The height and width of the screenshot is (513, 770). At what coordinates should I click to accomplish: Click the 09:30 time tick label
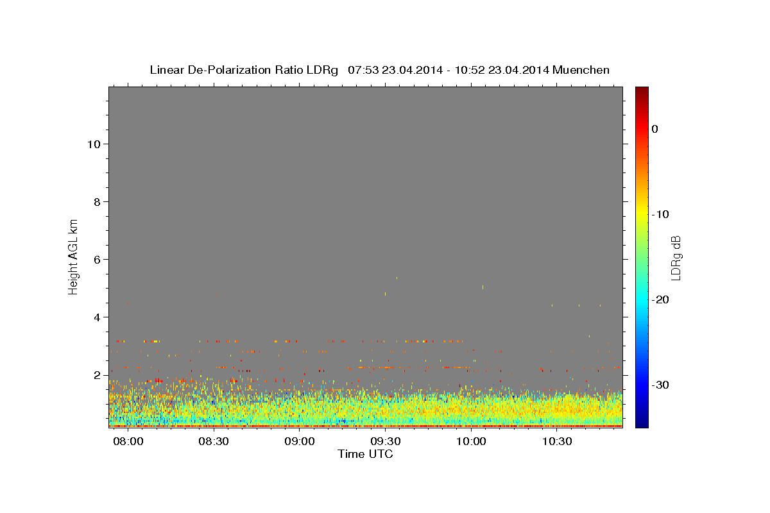coord(385,441)
